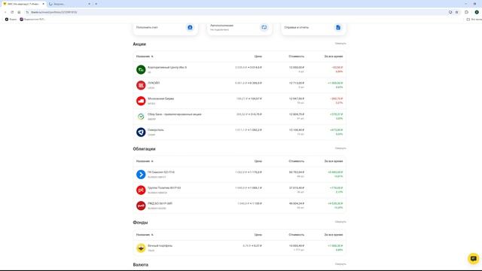Click the top-up account plus icon
The width and height of the screenshot is (482, 271).
tap(190, 27)
